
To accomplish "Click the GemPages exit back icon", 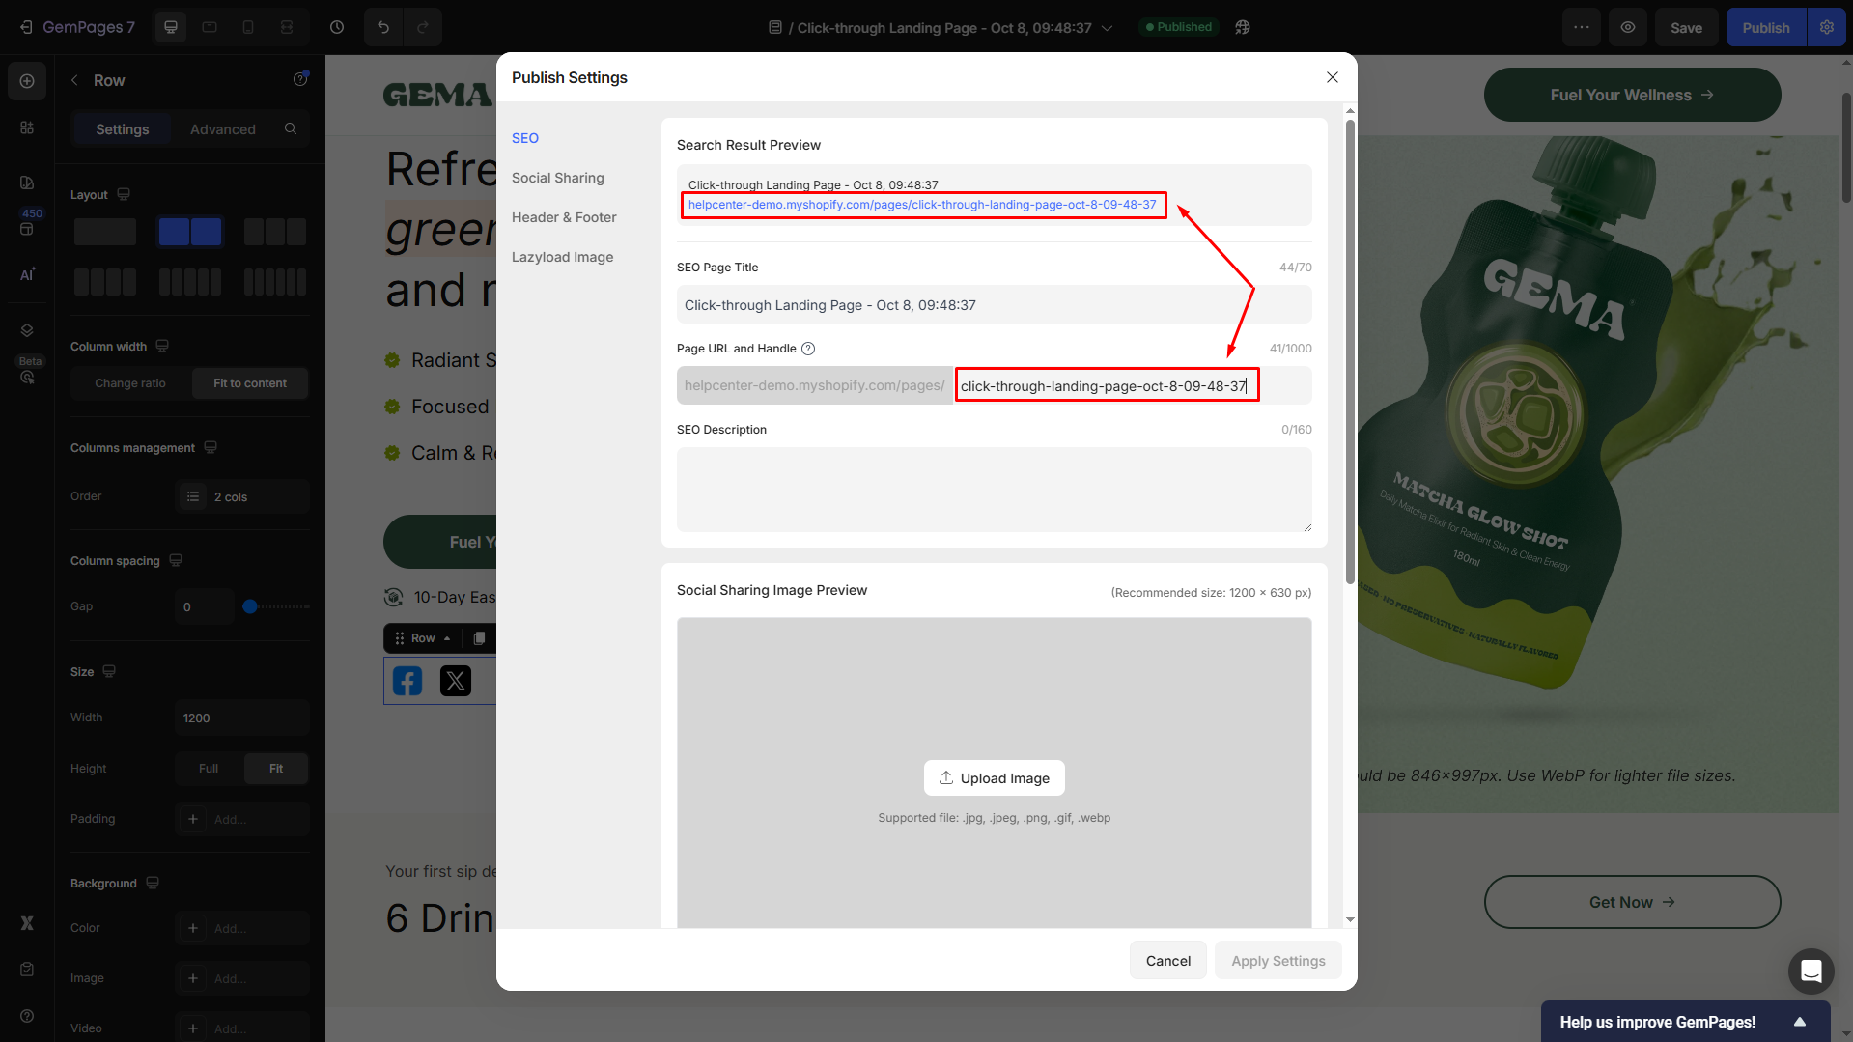I will coord(26,27).
